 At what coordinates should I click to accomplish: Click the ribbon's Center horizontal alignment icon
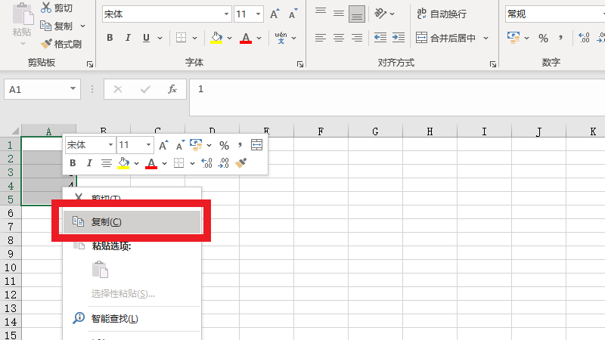pos(339,38)
